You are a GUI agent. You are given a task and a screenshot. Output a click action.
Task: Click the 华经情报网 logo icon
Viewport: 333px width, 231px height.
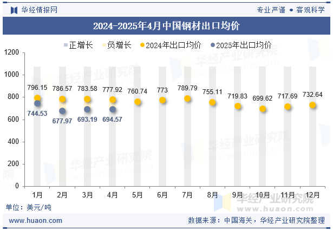click(14, 10)
